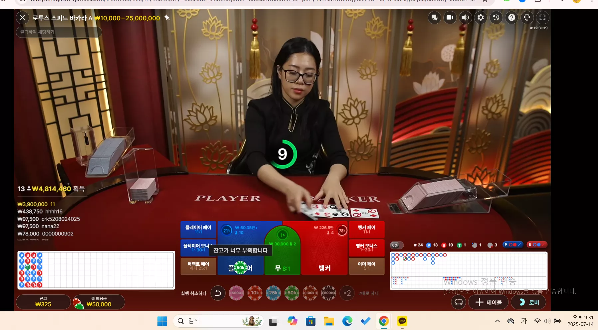Open the big road scoreboard
The height and width of the screenshot is (330, 598).
(469, 264)
